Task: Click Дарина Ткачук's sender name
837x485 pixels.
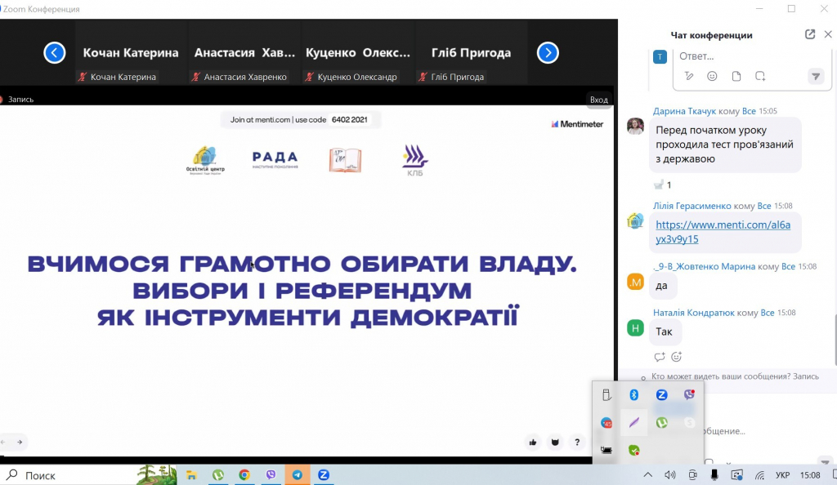Action: [684, 111]
